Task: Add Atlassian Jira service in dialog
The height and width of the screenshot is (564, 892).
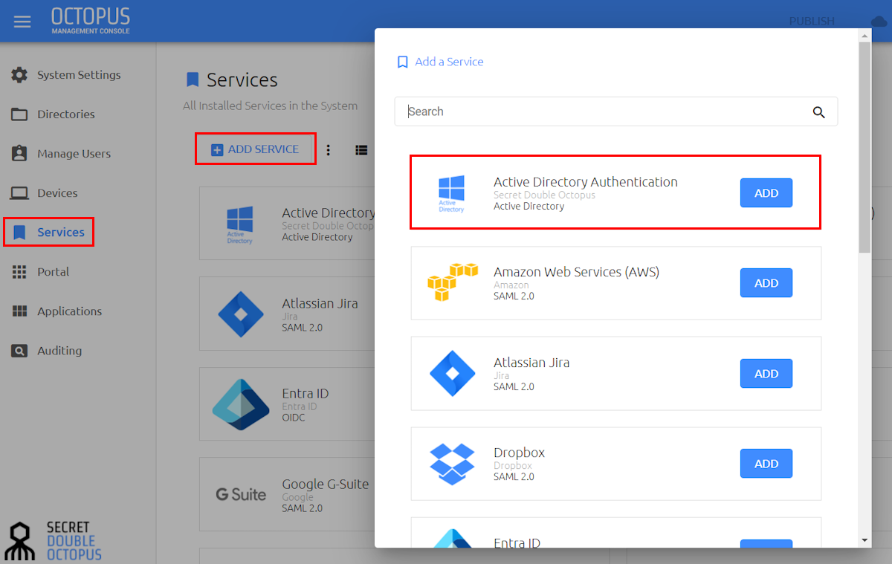Action: 766,374
